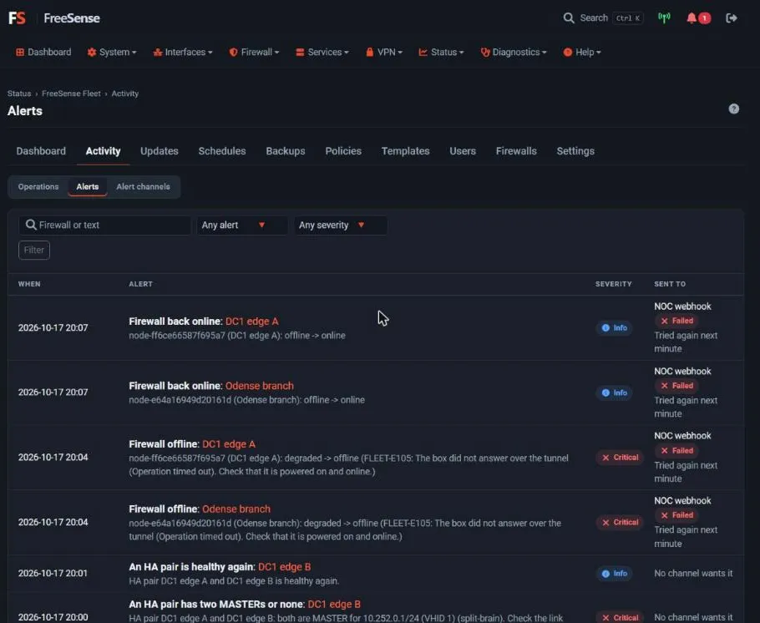The height and width of the screenshot is (623, 760).
Task: Switch to the Settings tab
Action: 575,151
